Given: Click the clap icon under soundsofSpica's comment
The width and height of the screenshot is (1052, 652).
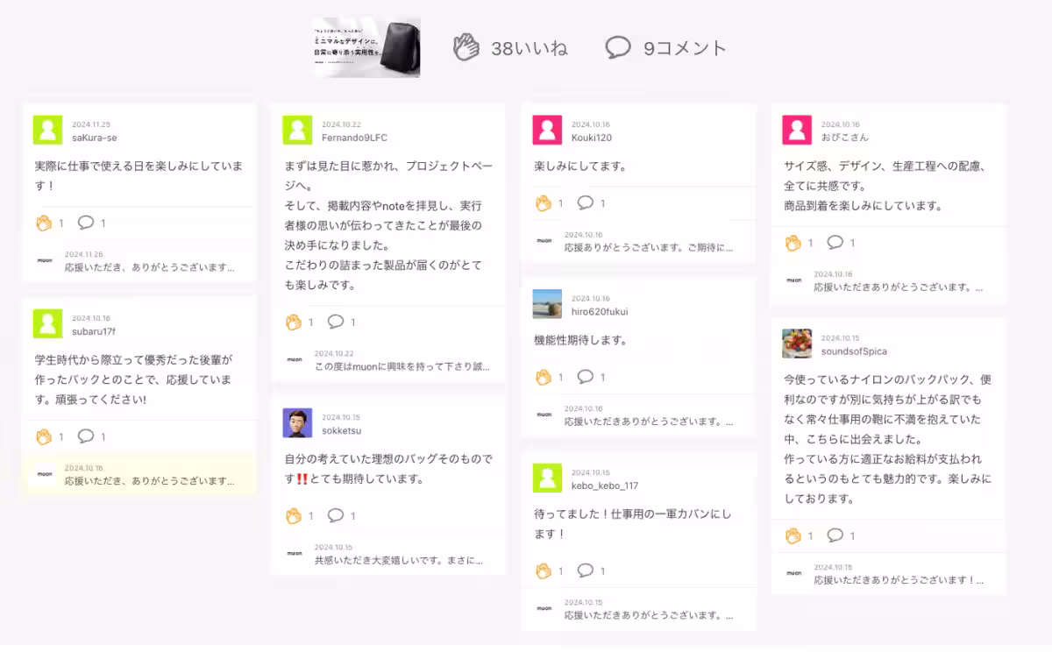Looking at the screenshot, I should (x=794, y=535).
